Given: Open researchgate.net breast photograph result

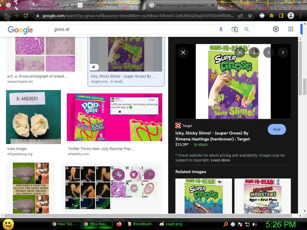Looking at the screenshot, I should coord(37,76).
